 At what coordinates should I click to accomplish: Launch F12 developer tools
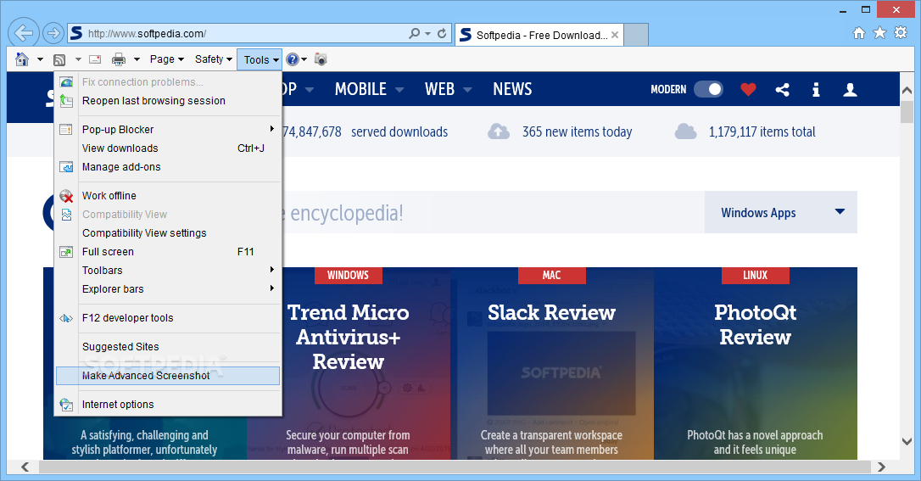point(168,318)
